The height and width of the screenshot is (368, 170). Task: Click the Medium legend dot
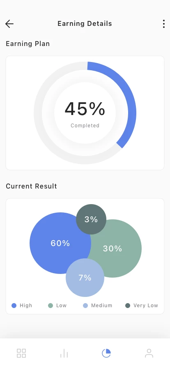coord(85,306)
